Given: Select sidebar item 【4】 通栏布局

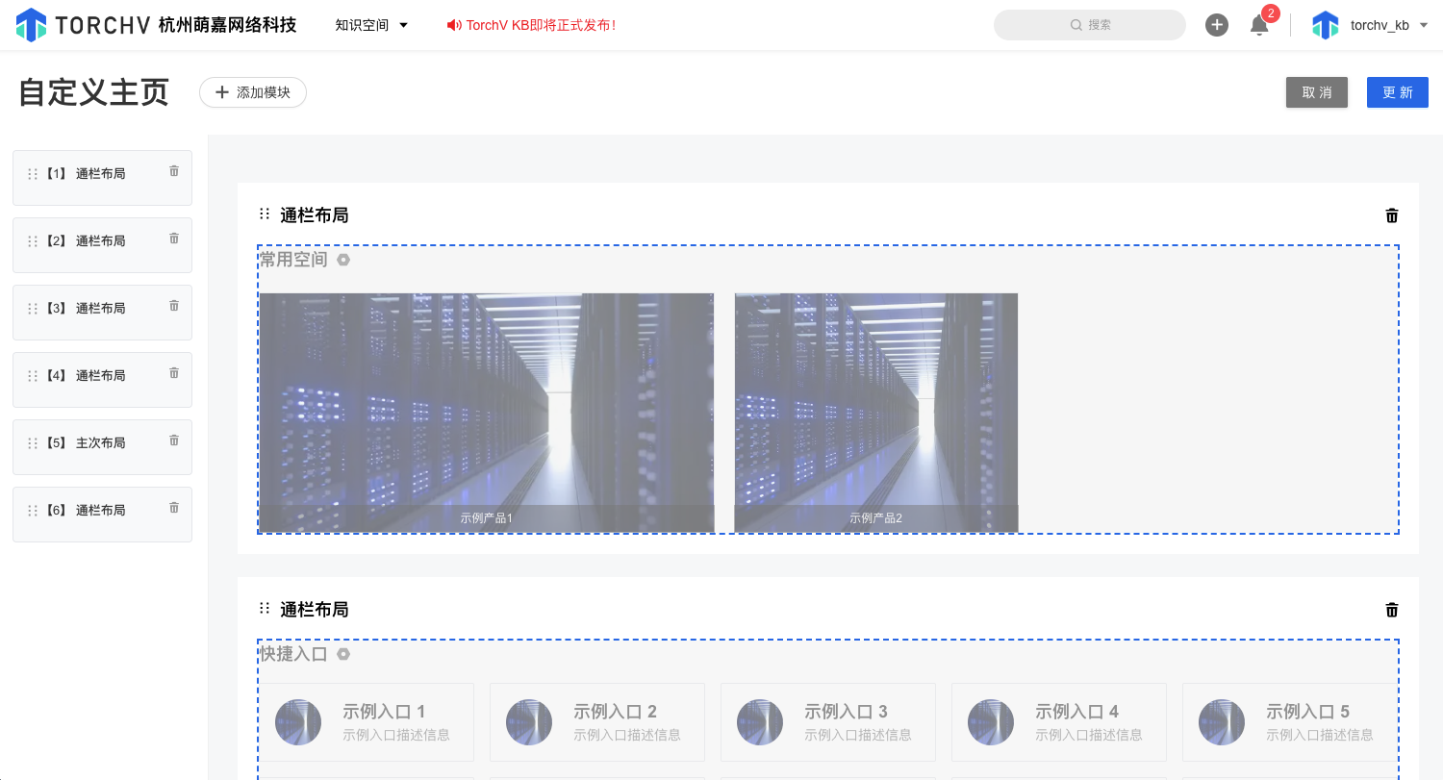Looking at the screenshot, I should coord(102,380).
